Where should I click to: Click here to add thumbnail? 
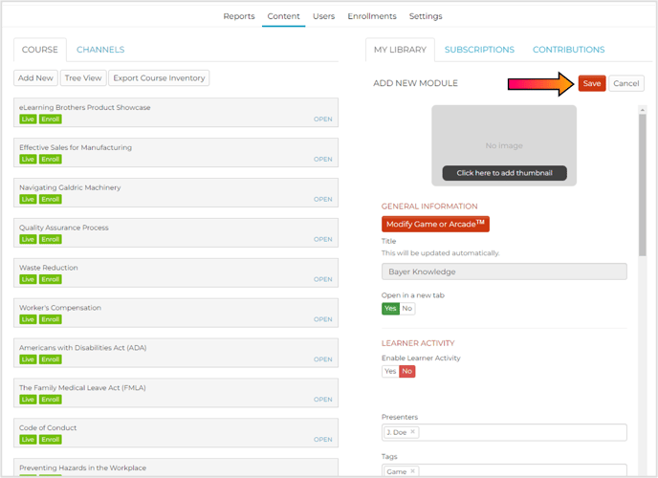point(504,173)
